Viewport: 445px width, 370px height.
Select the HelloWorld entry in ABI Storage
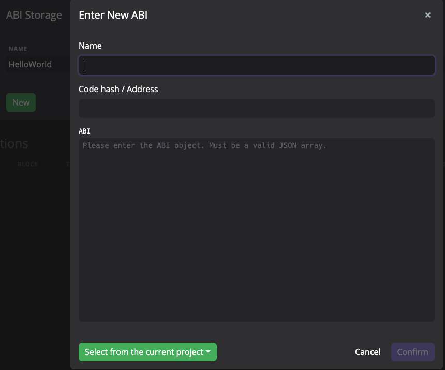(x=30, y=65)
